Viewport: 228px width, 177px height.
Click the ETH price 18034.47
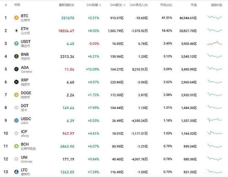[x=66, y=31]
